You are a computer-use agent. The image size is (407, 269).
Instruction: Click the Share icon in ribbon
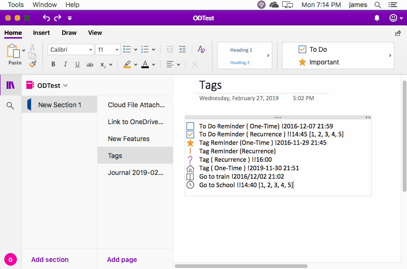[398, 33]
